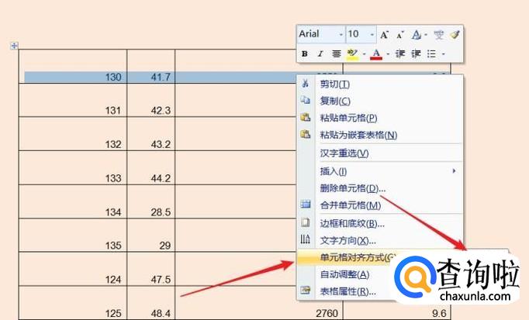
Task: Apply yellow text highlight color
Action: click(352, 54)
